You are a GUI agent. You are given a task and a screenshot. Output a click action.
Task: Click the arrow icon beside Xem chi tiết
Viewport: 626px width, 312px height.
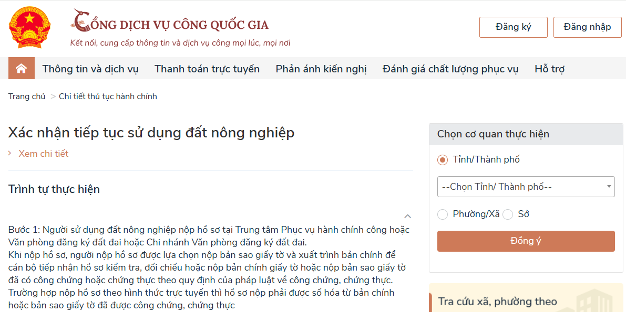click(x=10, y=154)
